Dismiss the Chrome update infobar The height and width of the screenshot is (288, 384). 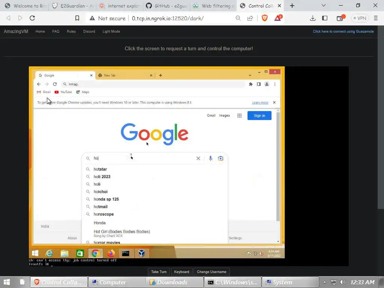[274, 102]
